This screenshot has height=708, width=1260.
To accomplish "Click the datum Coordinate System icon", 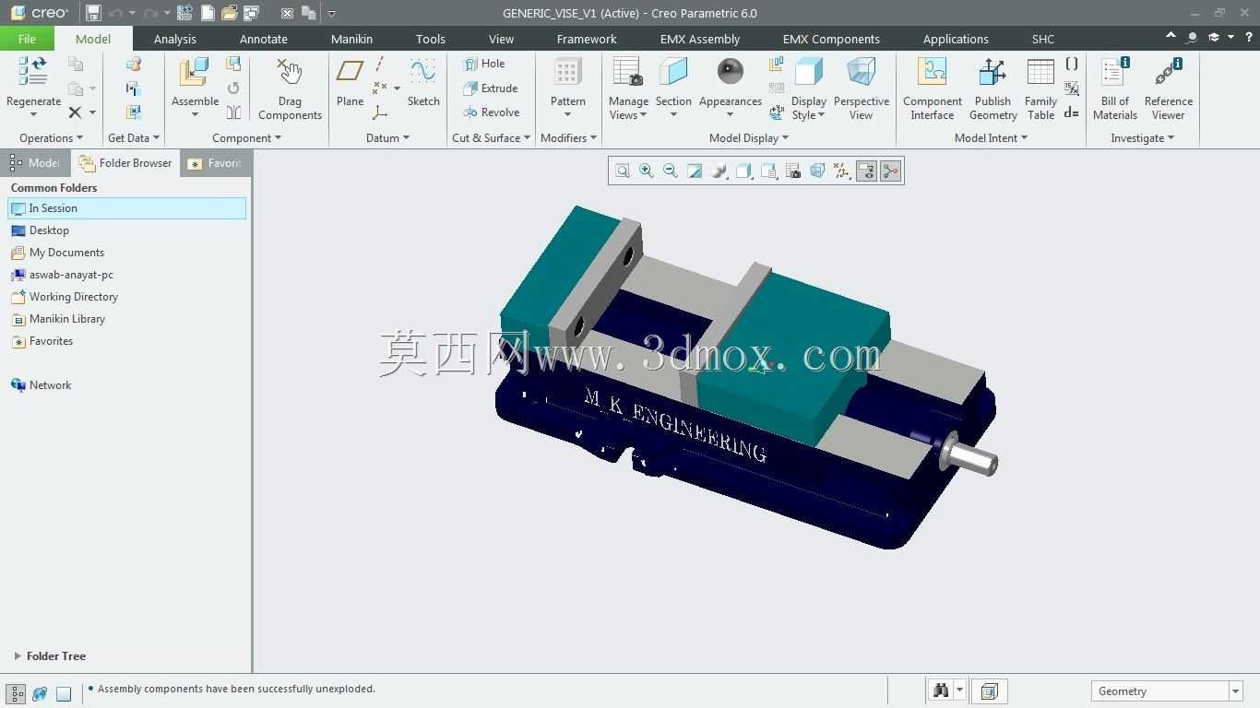I will tap(380, 112).
